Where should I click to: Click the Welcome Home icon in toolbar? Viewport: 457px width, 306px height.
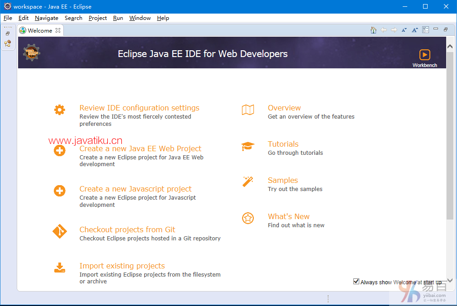[373, 30]
